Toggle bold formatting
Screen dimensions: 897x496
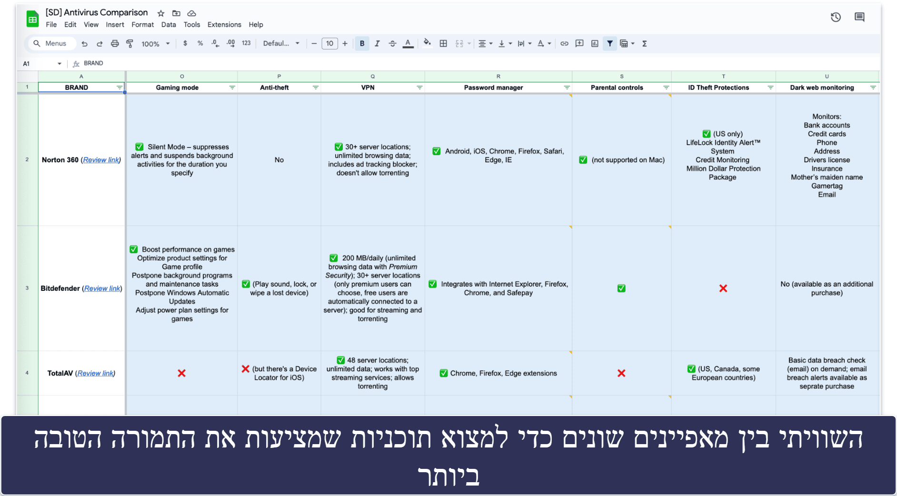click(x=362, y=43)
